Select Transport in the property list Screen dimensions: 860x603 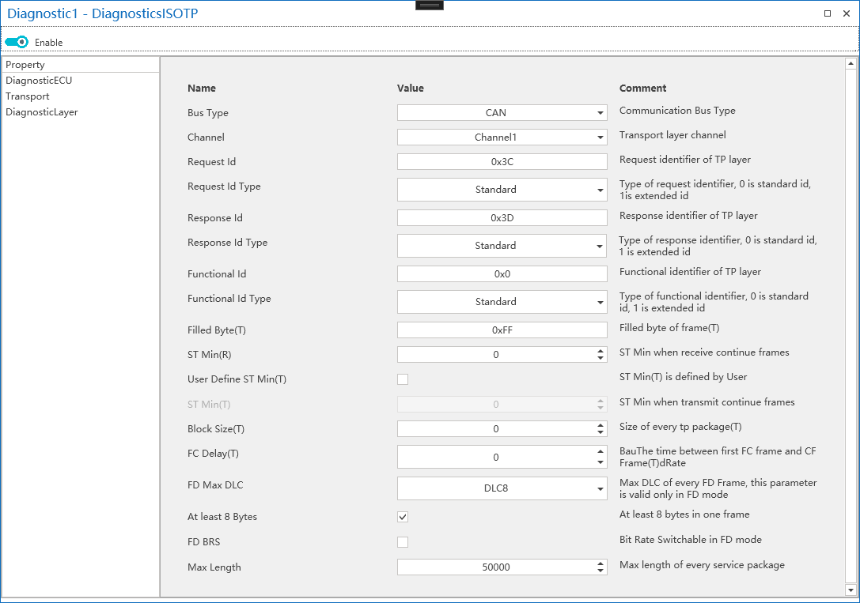(28, 96)
